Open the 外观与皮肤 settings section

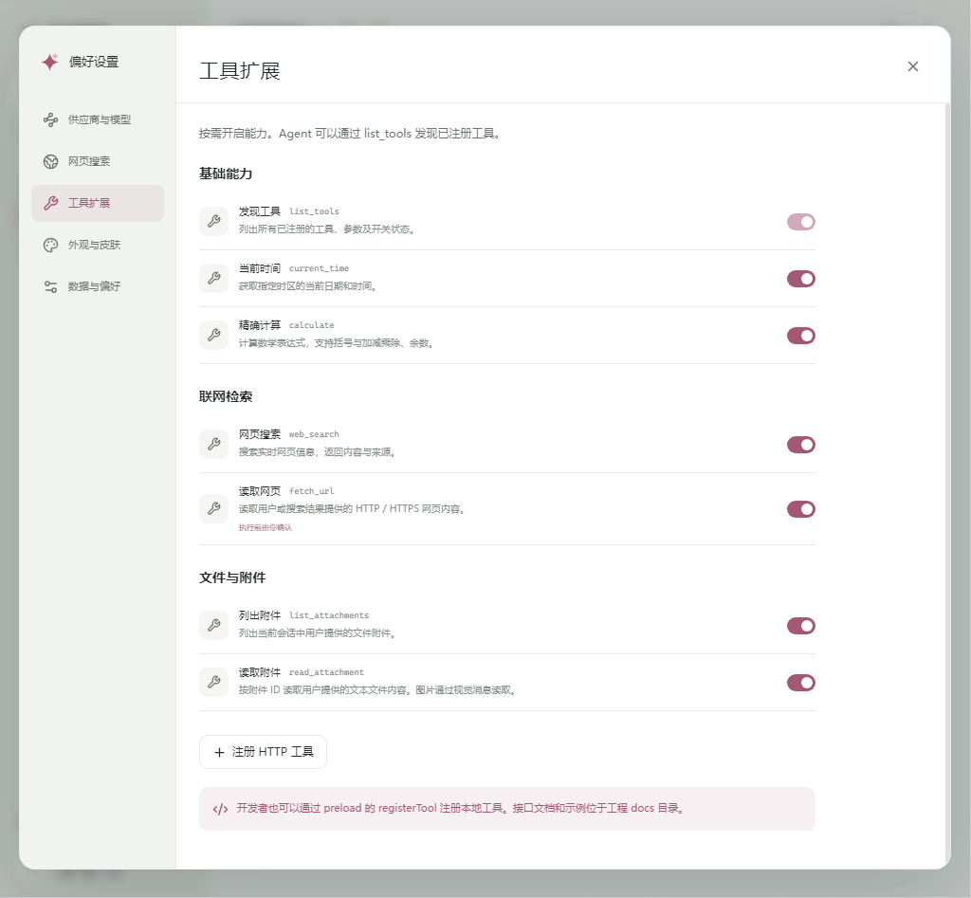(x=98, y=245)
